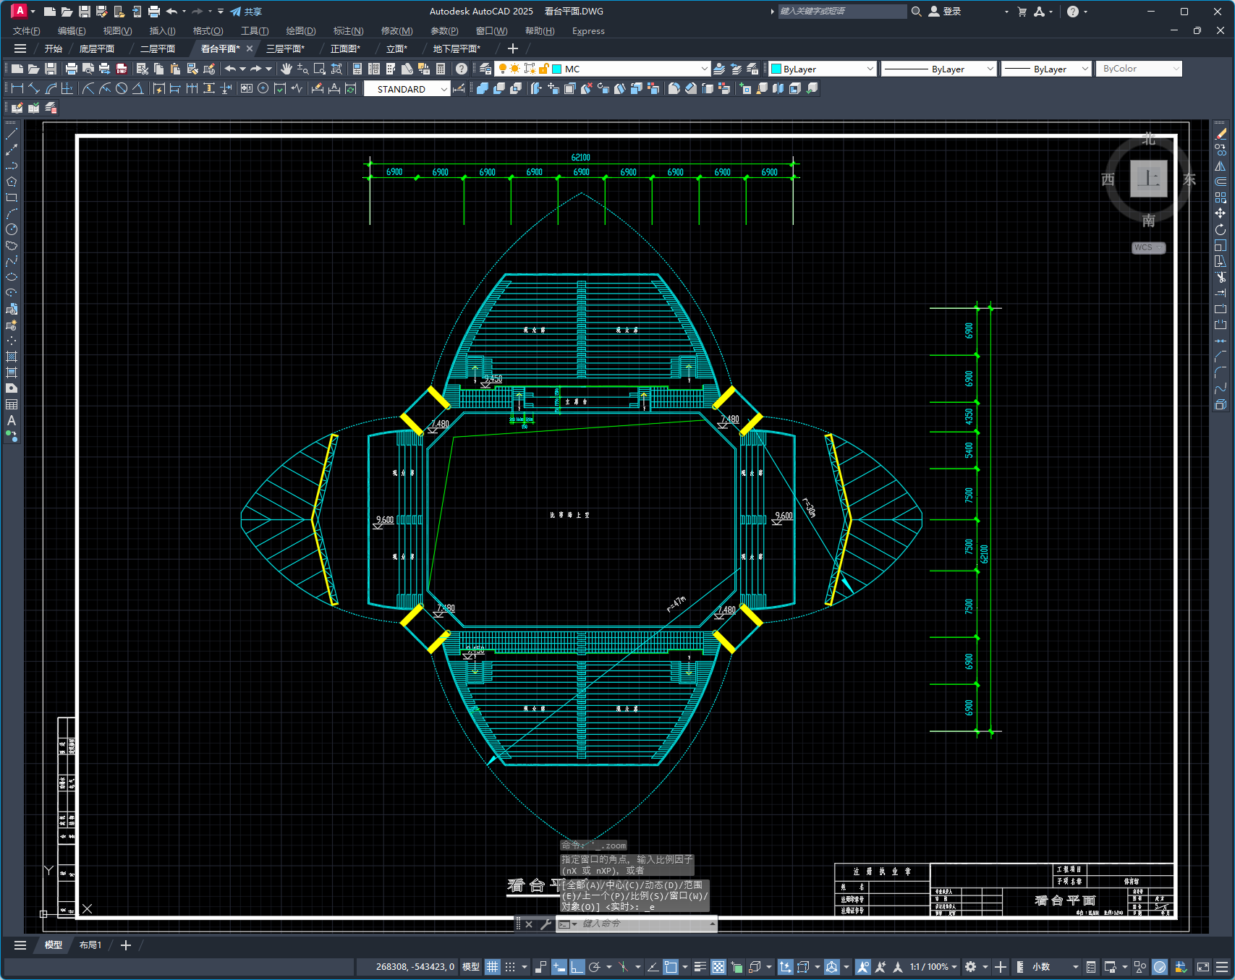Toggle object snap in the status bar
1235x980 pixels.
coord(671,967)
